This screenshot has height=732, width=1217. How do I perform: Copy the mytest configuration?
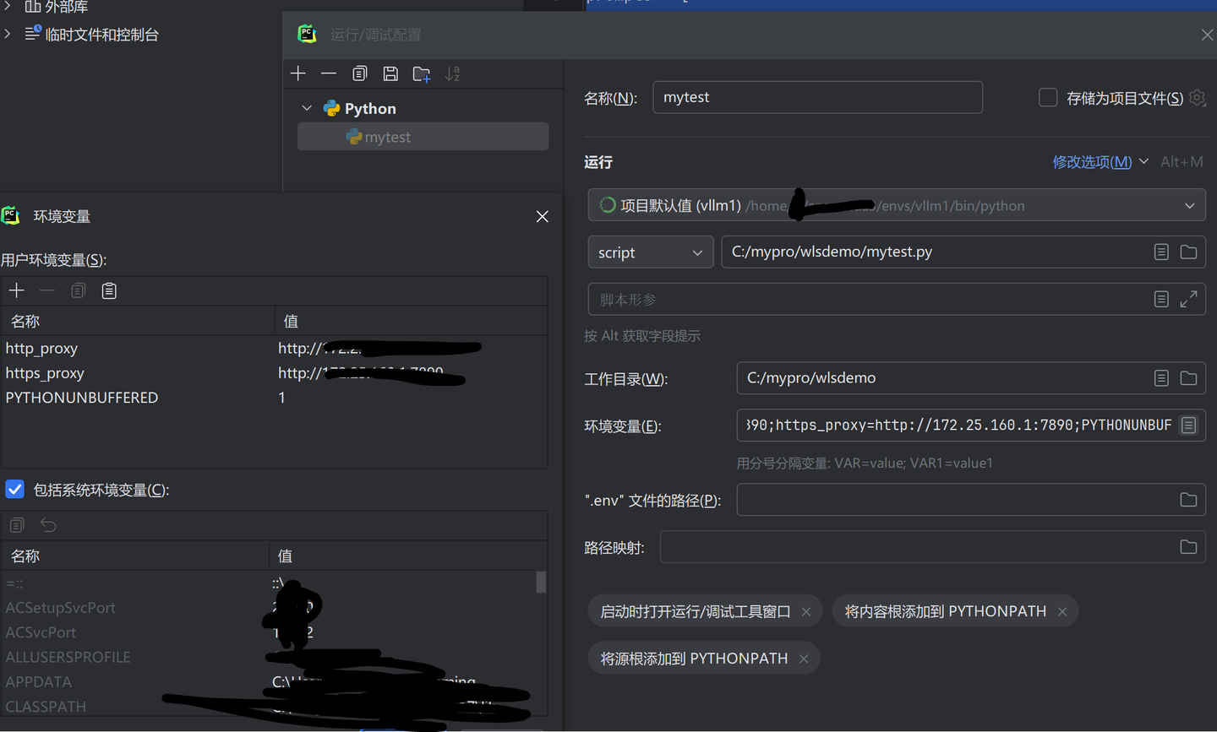(359, 73)
